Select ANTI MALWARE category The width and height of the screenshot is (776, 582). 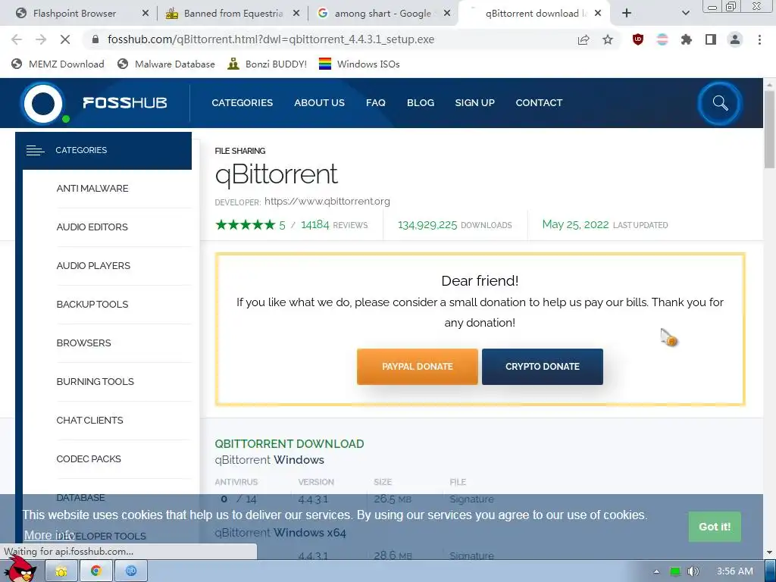[x=92, y=189]
